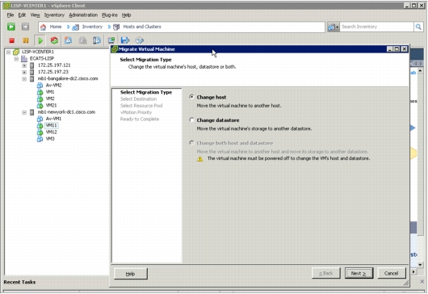428x294 pixels.
Task: Click the Av-VM2 virtual machine icon
Action: [40, 85]
